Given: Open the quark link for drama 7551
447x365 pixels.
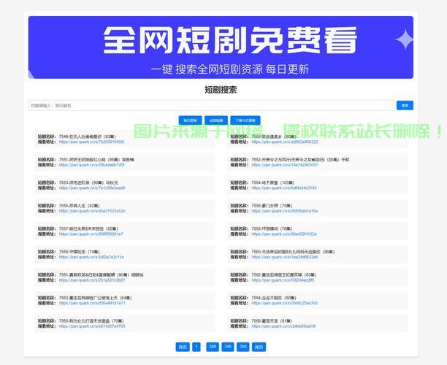Looking at the screenshot, I should (x=91, y=165).
